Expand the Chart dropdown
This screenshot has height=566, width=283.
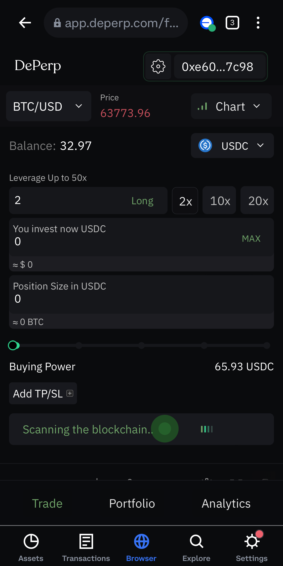[x=231, y=106]
